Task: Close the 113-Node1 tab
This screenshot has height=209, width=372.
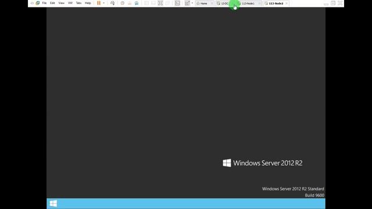Action: [260, 3]
